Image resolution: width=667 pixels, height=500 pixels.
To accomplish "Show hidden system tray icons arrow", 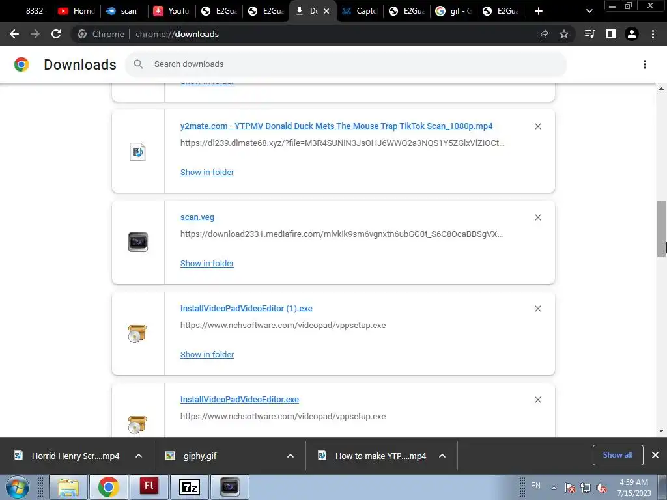I will coord(554,487).
